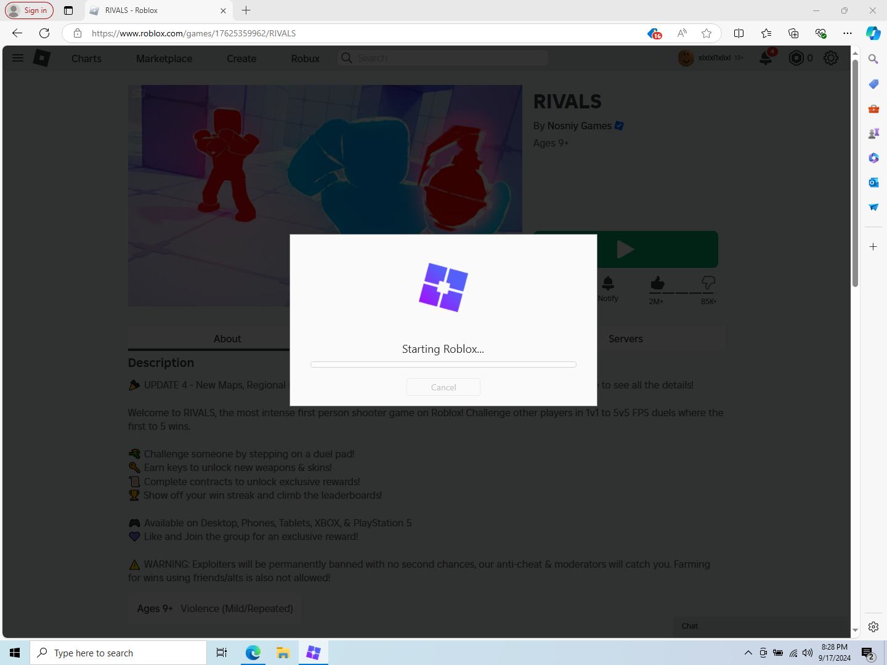Open Nosniy Games creator link
The height and width of the screenshot is (665, 887).
click(579, 126)
